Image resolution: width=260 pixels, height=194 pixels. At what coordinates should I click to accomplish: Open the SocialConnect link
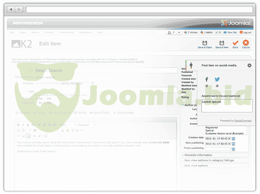pyautogui.click(x=243, y=121)
